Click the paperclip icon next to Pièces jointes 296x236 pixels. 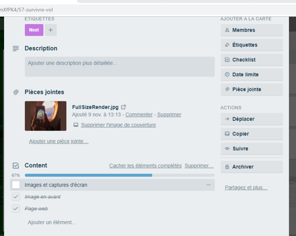pyautogui.click(x=16, y=92)
